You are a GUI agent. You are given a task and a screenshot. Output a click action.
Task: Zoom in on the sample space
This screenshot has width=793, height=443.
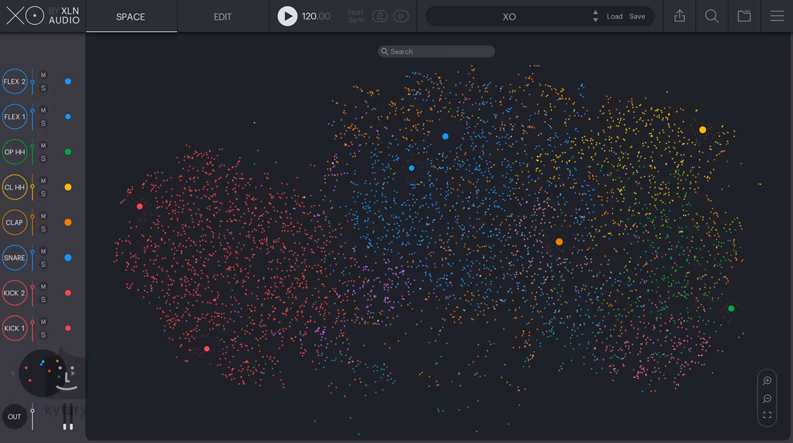coord(767,381)
